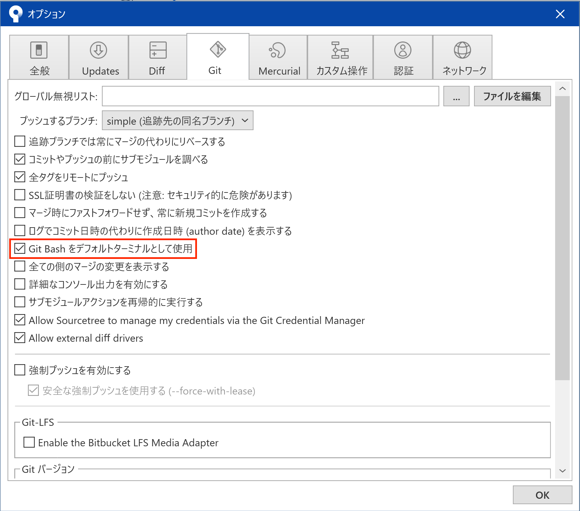Click the scroll down arrow
The width and height of the screenshot is (580, 511).
(562, 471)
